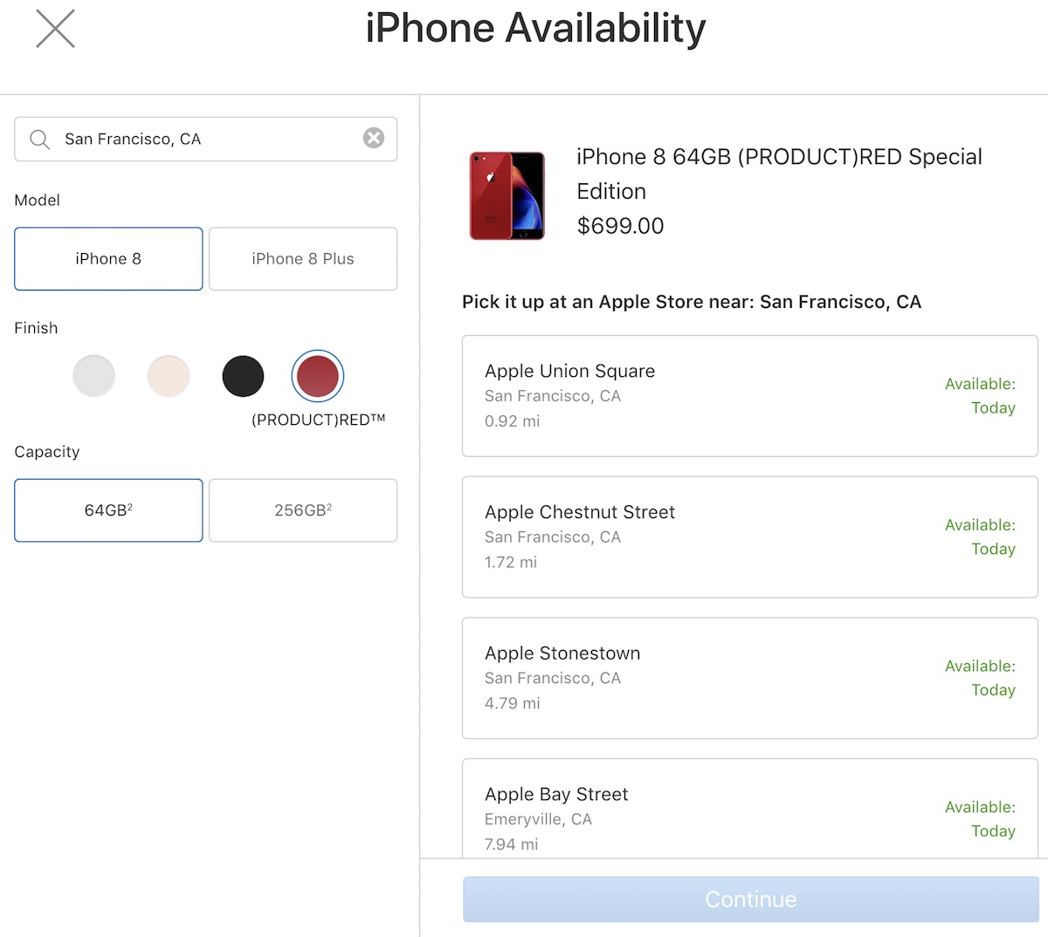Select Apple Stonestown store
1048x937 pixels.
point(749,678)
